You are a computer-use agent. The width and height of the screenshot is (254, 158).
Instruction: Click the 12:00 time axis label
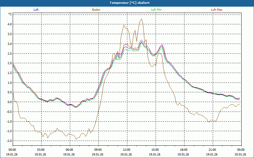pyautogui.click(x=127, y=150)
